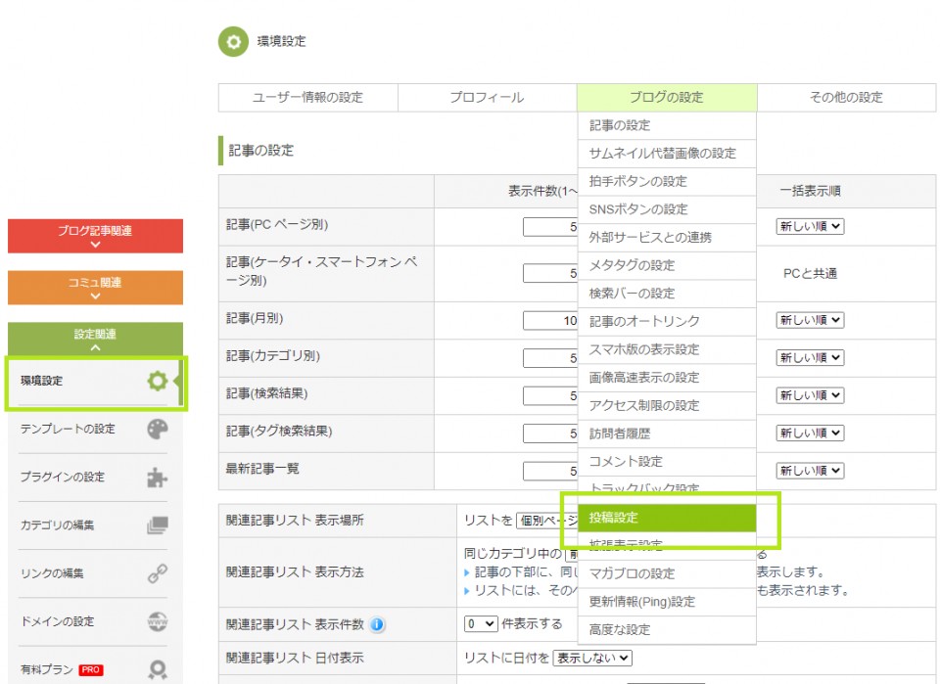Open the 関連記事リスト 表示件数 count dropdown

pyautogui.click(x=481, y=624)
